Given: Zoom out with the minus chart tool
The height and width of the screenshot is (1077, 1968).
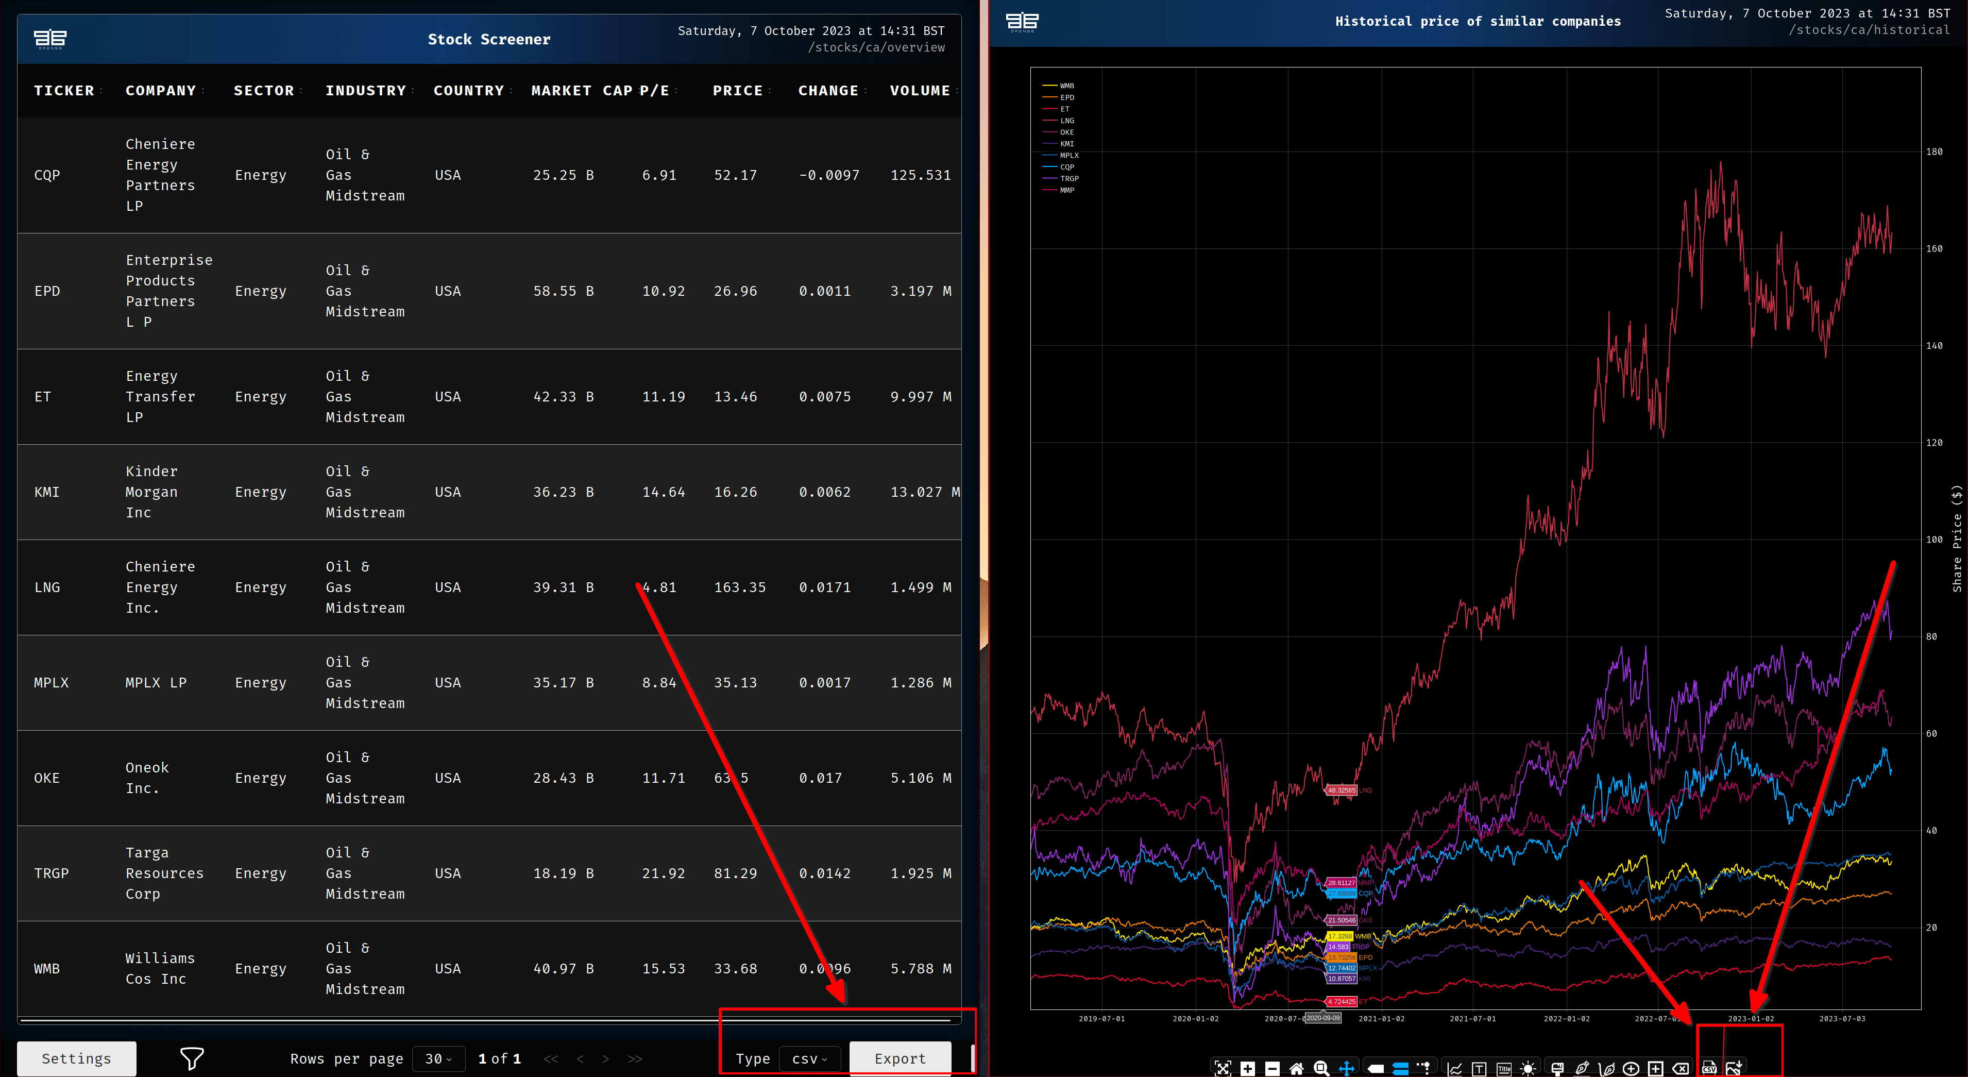Looking at the screenshot, I should (1272, 1068).
